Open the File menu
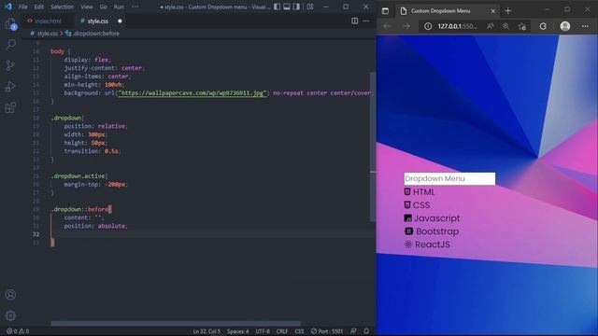598x336 pixels. (22, 7)
